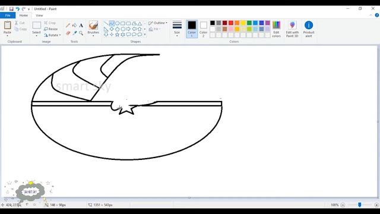Select the Magnifier tool

pyautogui.click(x=81, y=33)
